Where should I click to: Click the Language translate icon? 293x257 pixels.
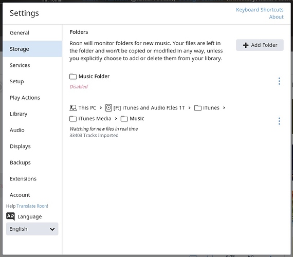(x=10, y=216)
